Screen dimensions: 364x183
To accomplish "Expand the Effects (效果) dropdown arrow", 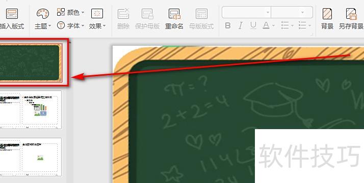I will tap(104, 26).
